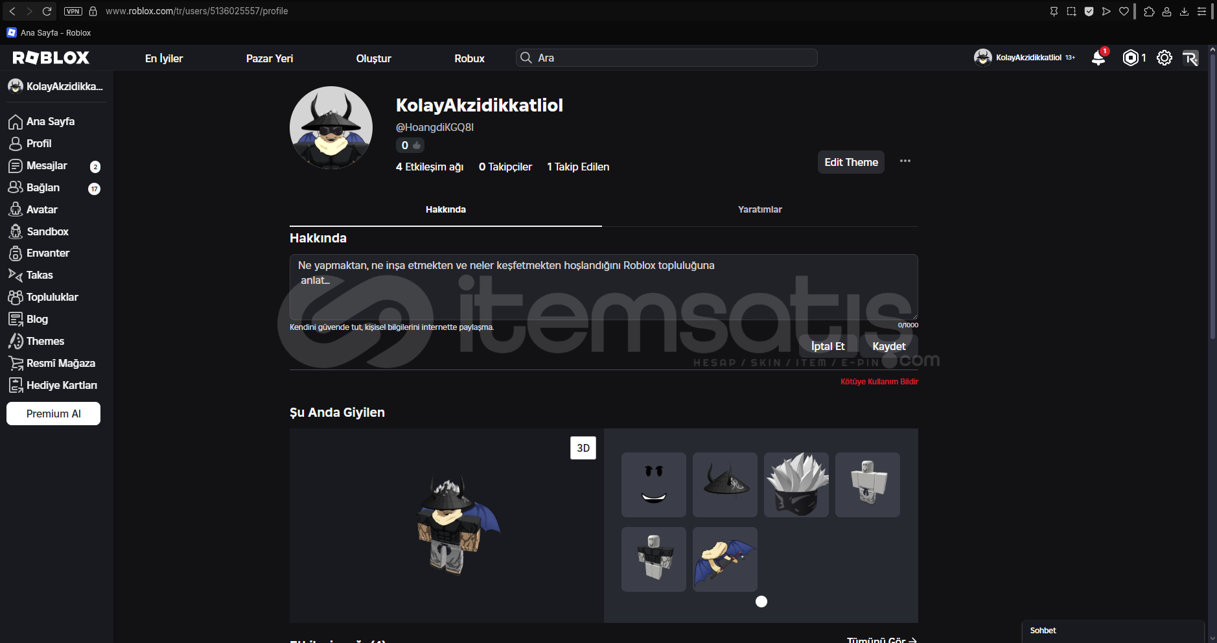The height and width of the screenshot is (643, 1217).
Task: Click the Envanter backpack icon
Action: pos(16,253)
